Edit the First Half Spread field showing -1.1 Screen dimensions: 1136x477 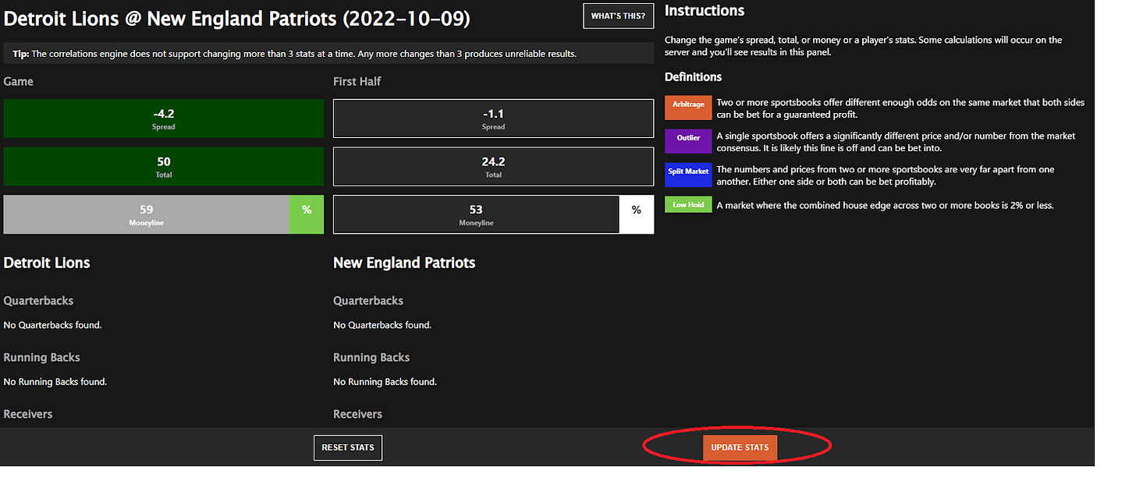(493, 118)
